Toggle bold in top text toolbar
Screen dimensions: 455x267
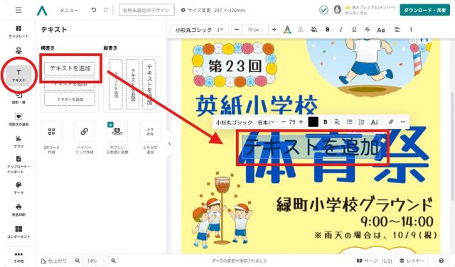pyautogui.click(x=328, y=30)
